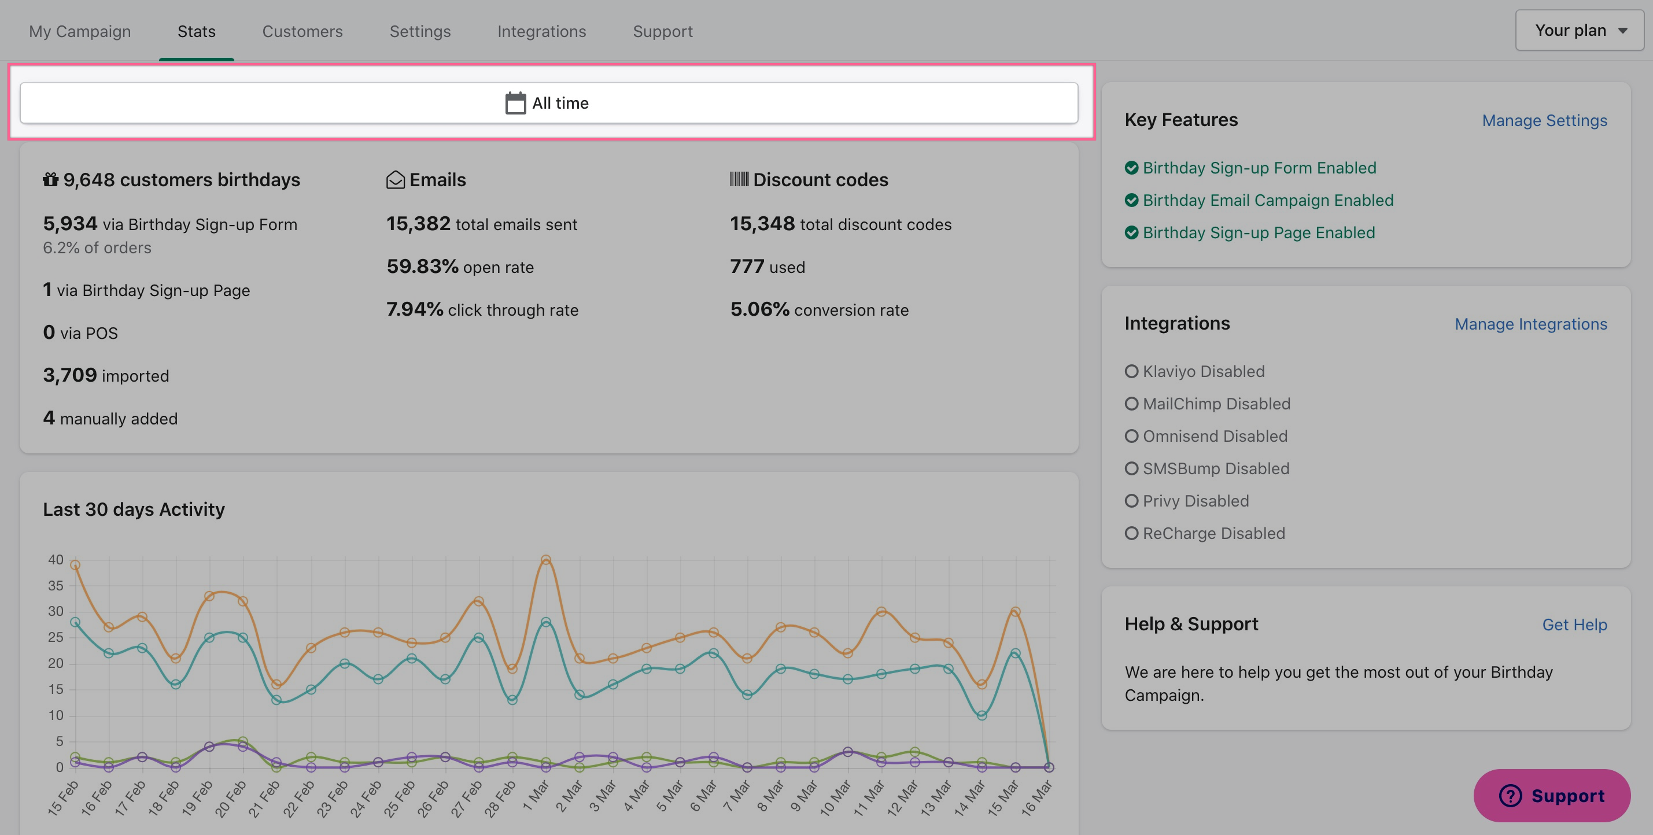Image resolution: width=1653 pixels, height=835 pixels.
Task: Follow the Manage Integrations link
Action: click(1530, 324)
